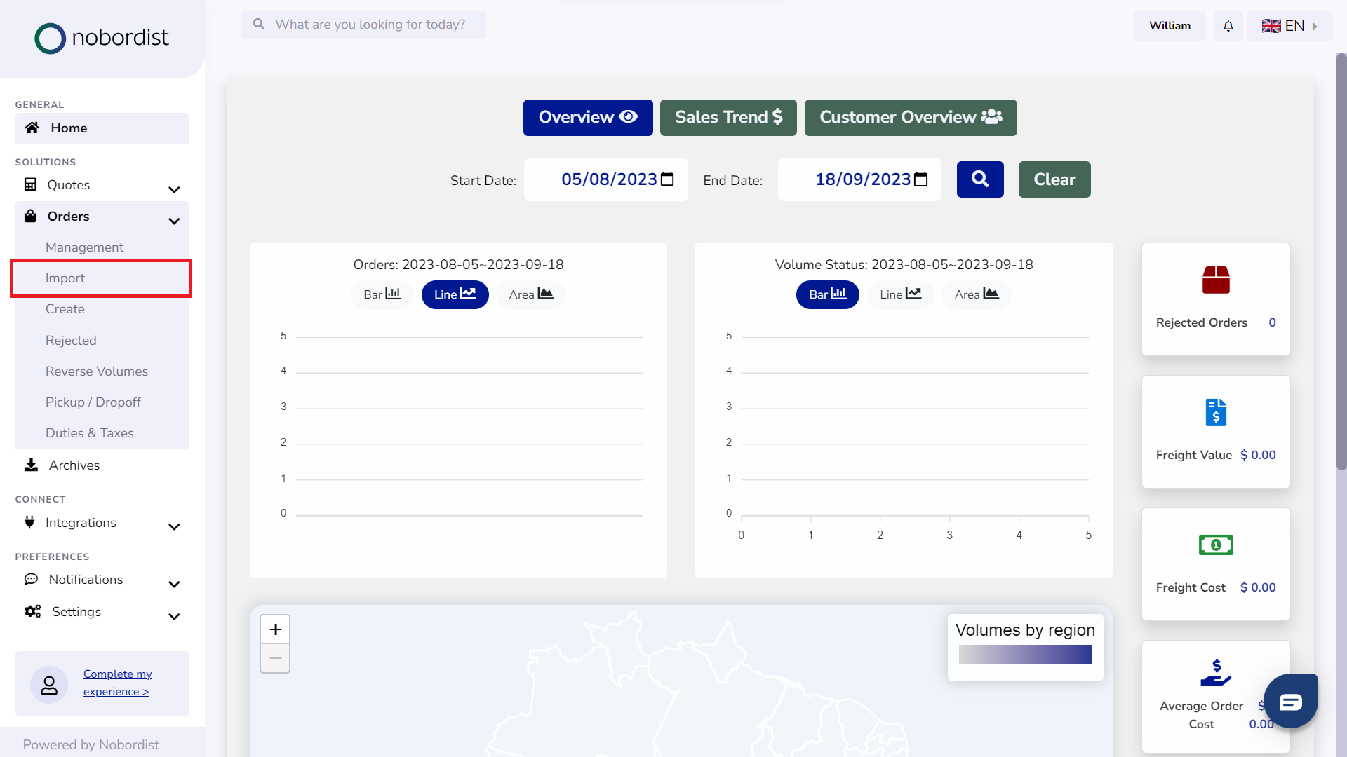
Task: Click the Volumes by region color gradient
Action: (1025, 655)
